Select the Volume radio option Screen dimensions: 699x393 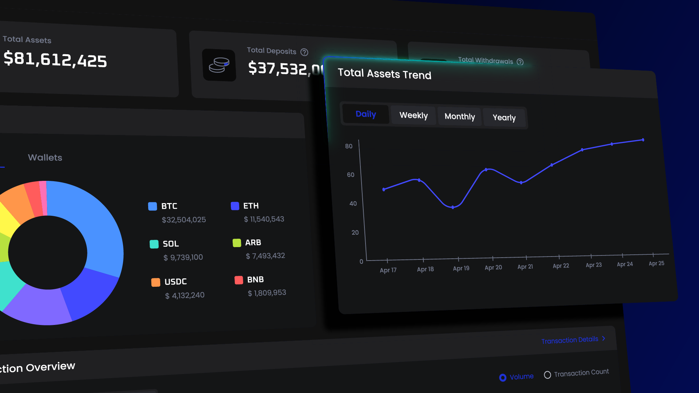[x=503, y=378]
